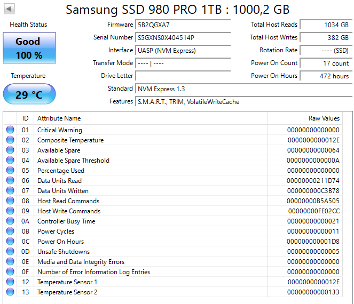Select the status icon for Available Spare row 03

10,150
